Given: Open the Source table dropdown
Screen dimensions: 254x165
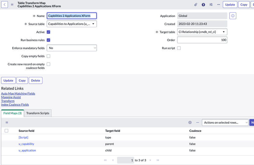Looking at the screenshot, I should (72, 24).
